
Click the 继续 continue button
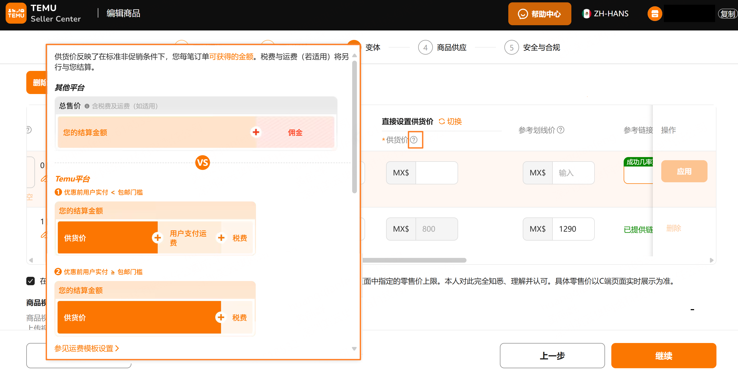[x=664, y=356]
